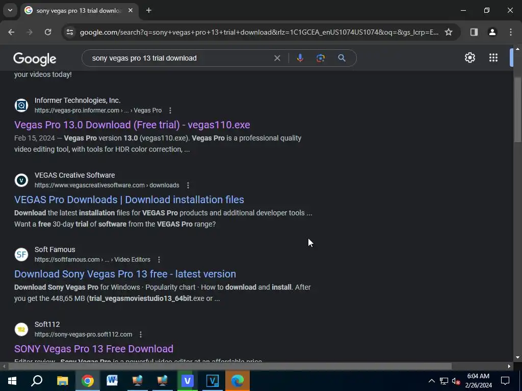Image resolution: width=522 pixels, height=391 pixels.
Task: Open Download Sony Vegas Pro 13 free link
Action: (125, 274)
